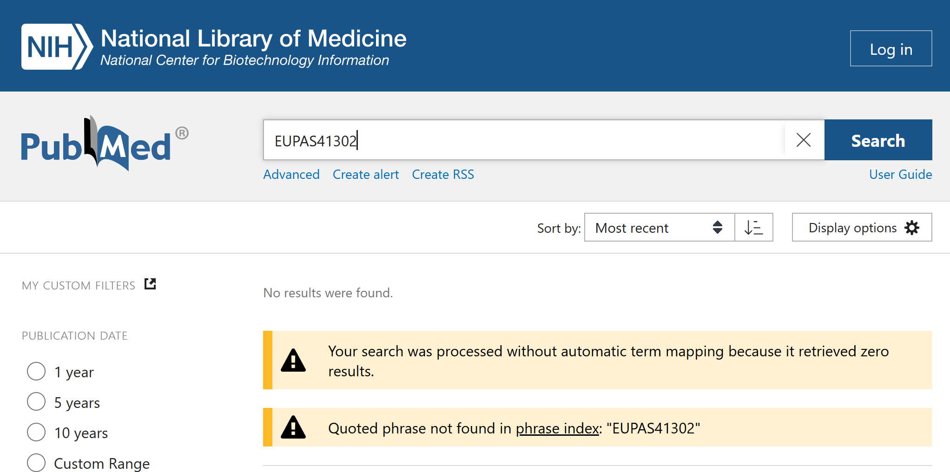The width and height of the screenshot is (950, 472).
Task: Select 5 years publication date filter
Action: [x=36, y=402]
